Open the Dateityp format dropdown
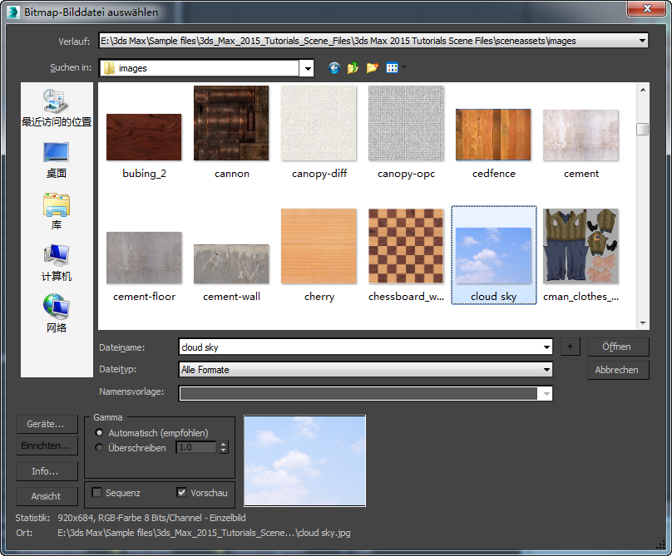The height and width of the screenshot is (556, 672). pyautogui.click(x=546, y=370)
